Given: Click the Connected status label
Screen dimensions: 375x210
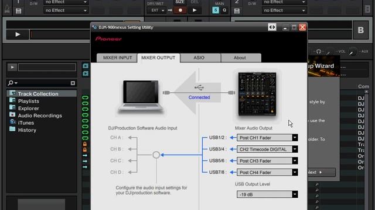Looking at the screenshot, I should tap(199, 97).
